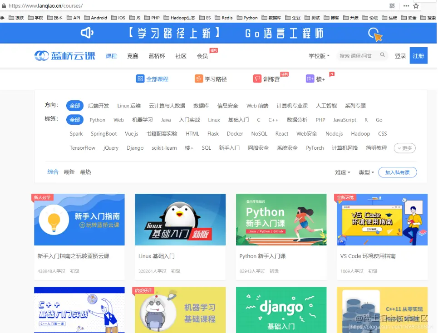Click the 加入私有课 button
Image resolution: width=438 pixels, height=333 pixels.
pyautogui.click(x=397, y=172)
